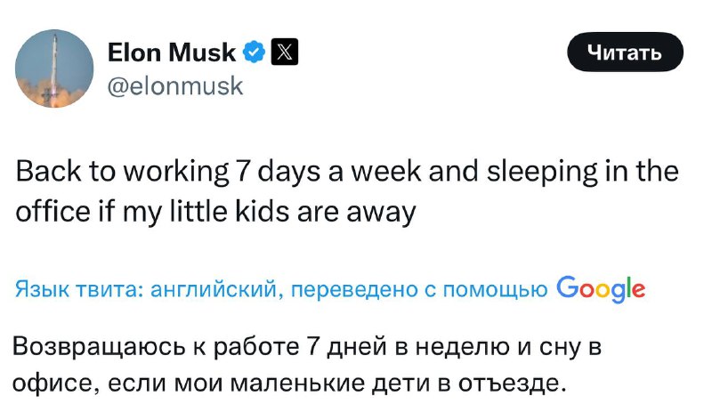Viewport: 712px width, 420px height.
Task: Click the Elon Musk display name
Action: pos(171,53)
